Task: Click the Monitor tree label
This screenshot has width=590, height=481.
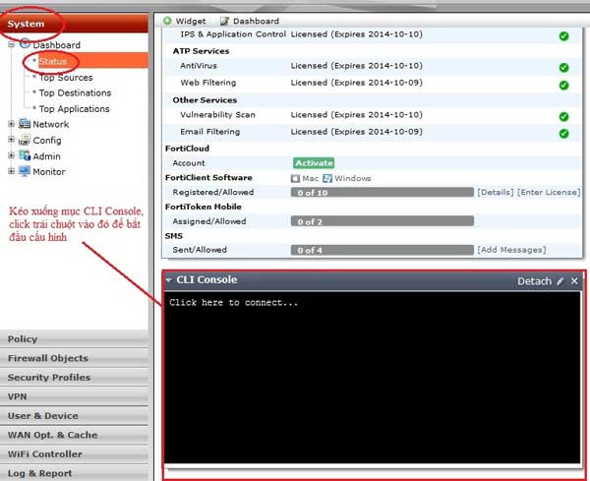Action: coord(49,171)
